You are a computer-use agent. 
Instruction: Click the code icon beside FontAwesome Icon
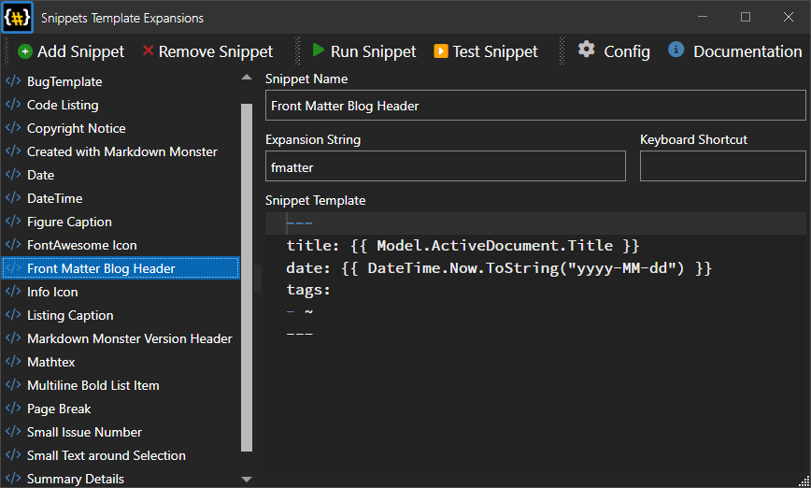pos(13,244)
